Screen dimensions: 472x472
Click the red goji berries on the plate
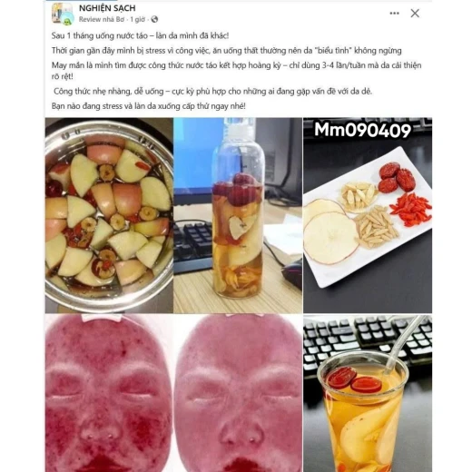click(411, 210)
